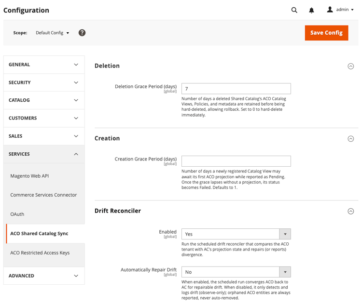Viewport: 362px width, 305px height.
Task: Click the admin user icon
Action: [x=330, y=10]
